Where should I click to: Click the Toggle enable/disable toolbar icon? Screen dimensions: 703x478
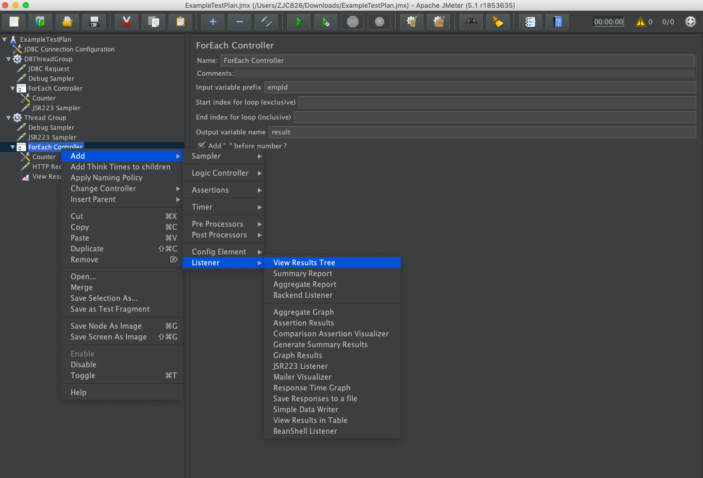[x=266, y=22]
